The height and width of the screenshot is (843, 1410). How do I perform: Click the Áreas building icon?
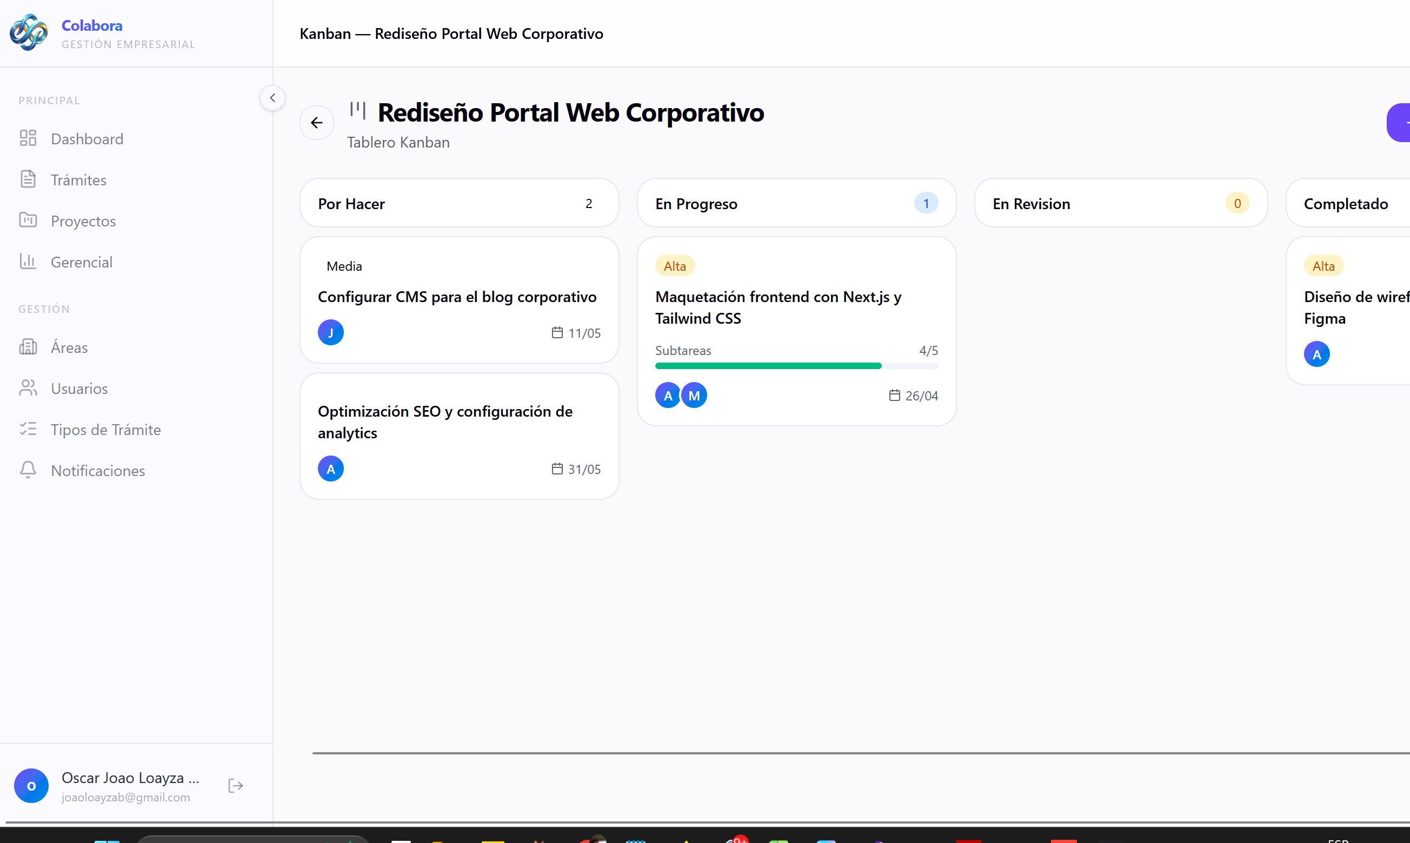click(29, 347)
